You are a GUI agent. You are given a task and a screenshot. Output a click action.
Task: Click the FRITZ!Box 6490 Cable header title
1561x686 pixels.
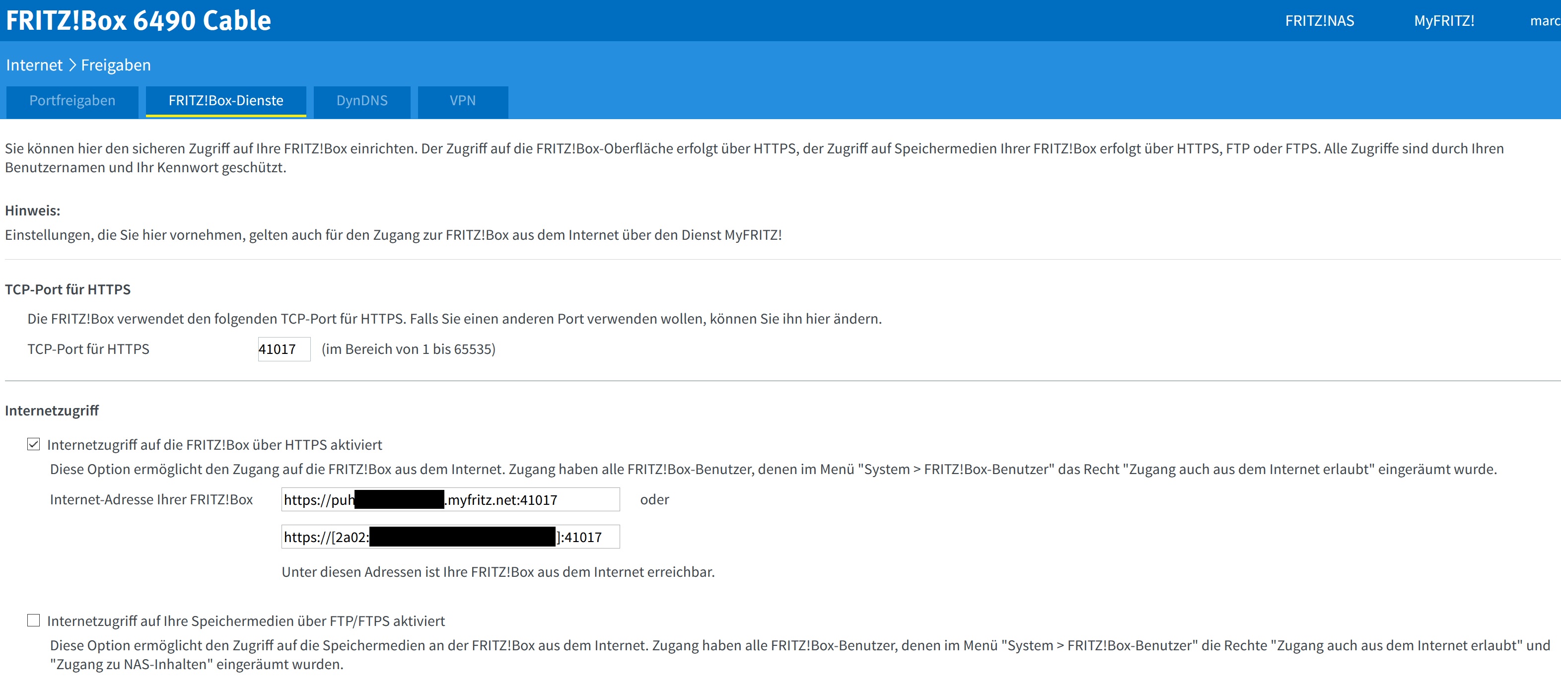(x=138, y=21)
